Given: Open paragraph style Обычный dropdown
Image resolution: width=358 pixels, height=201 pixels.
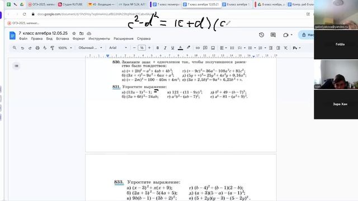Looking at the screenshot, I should (x=90, y=48).
